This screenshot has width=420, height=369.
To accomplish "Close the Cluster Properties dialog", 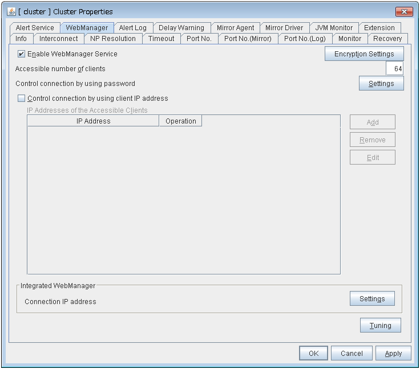I will click(403, 11).
